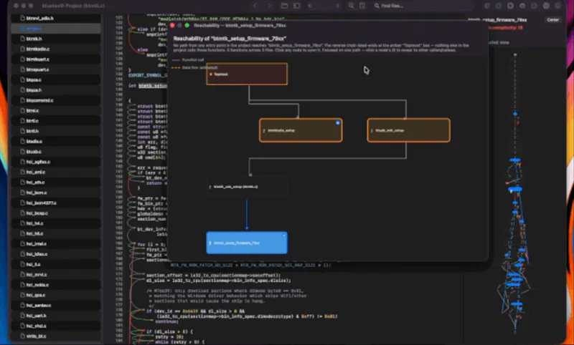Open btsdio.c in the file list
The width and height of the screenshot is (574, 345).
click(56, 141)
